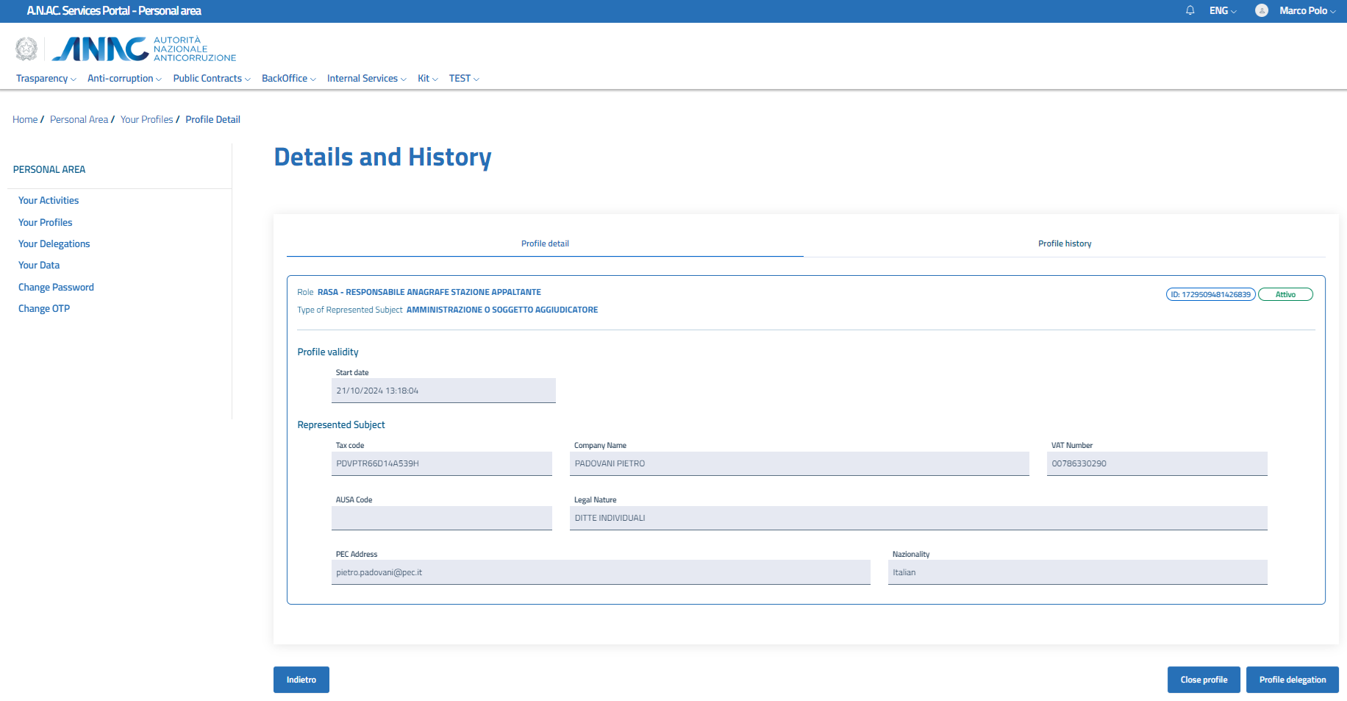
Task: Go to Your Delegations in sidebar
Action: pos(54,244)
